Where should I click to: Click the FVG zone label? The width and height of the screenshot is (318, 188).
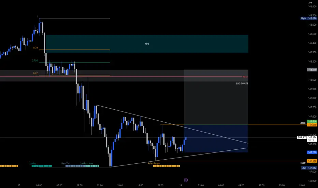point(147,44)
